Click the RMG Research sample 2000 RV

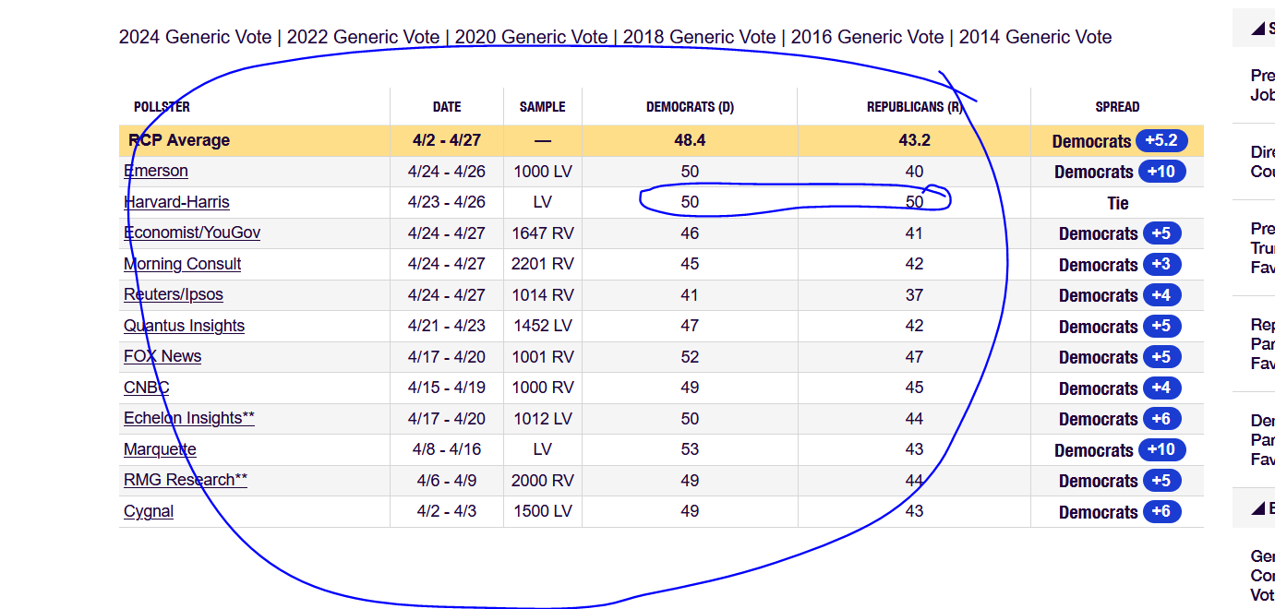click(543, 480)
